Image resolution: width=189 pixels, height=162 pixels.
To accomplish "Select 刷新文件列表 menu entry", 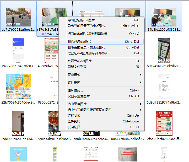I will pyautogui.click(x=101, y=67).
